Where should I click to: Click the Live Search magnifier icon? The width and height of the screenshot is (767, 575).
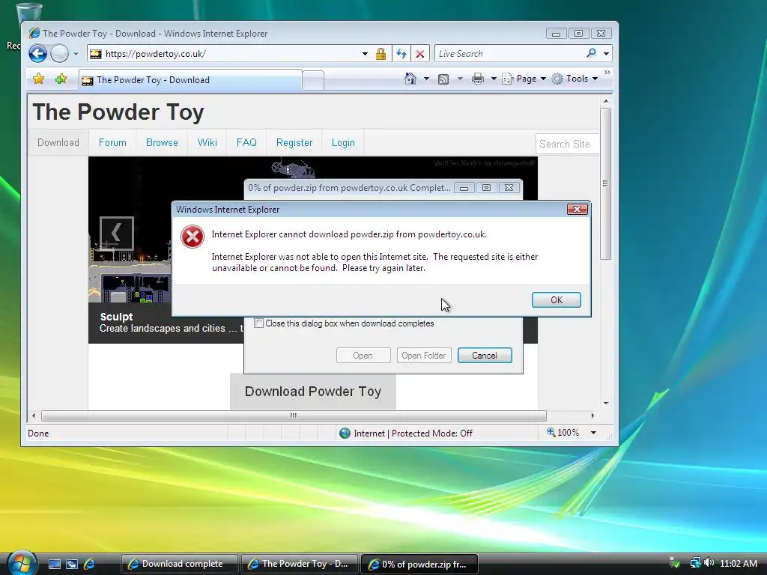[x=592, y=53]
